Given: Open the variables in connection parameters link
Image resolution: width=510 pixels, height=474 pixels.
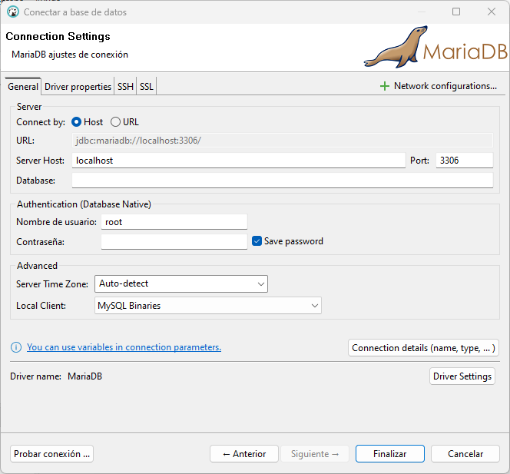Looking at the screenshot, I should [x=124, y=347].
